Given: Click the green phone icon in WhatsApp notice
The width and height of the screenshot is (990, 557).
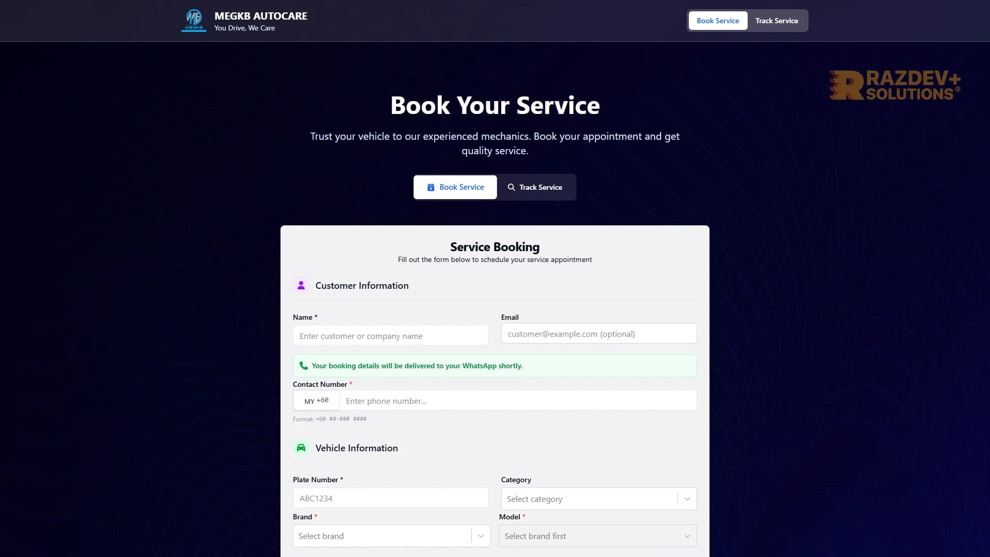Looking at the screenshot, I should coord(304,366).
